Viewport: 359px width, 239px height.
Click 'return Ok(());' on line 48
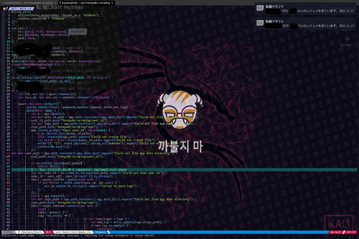[49, 167]
